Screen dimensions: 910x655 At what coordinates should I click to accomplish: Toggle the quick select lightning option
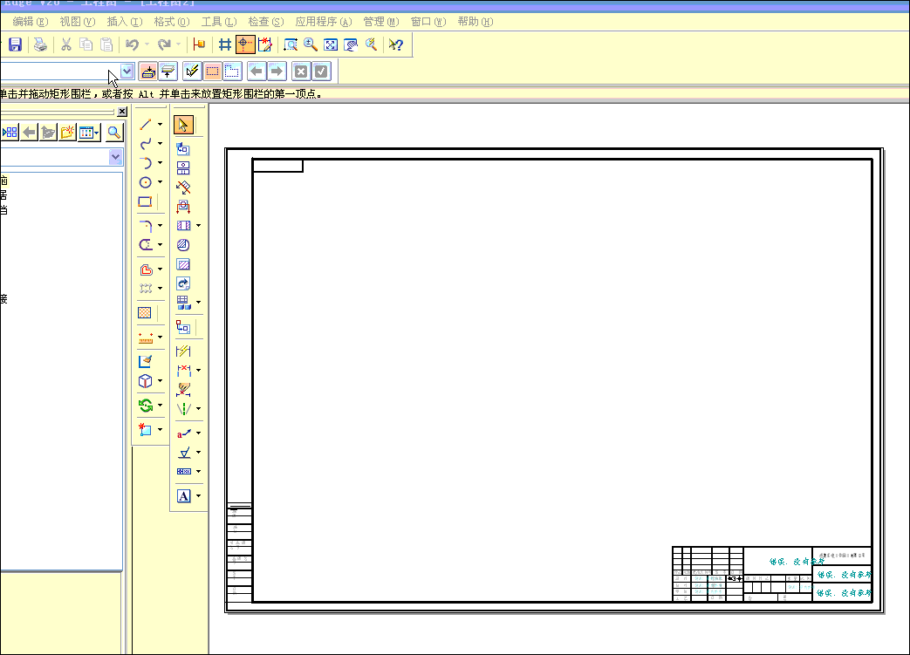192,72
